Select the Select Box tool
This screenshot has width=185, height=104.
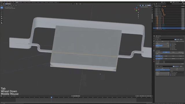2,8
